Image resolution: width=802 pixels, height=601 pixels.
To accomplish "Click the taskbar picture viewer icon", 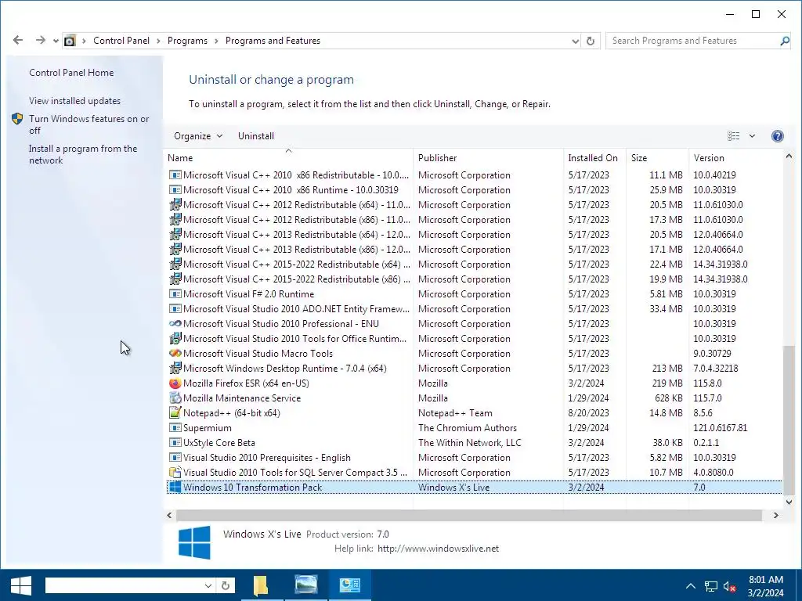I will click(306, 585).
